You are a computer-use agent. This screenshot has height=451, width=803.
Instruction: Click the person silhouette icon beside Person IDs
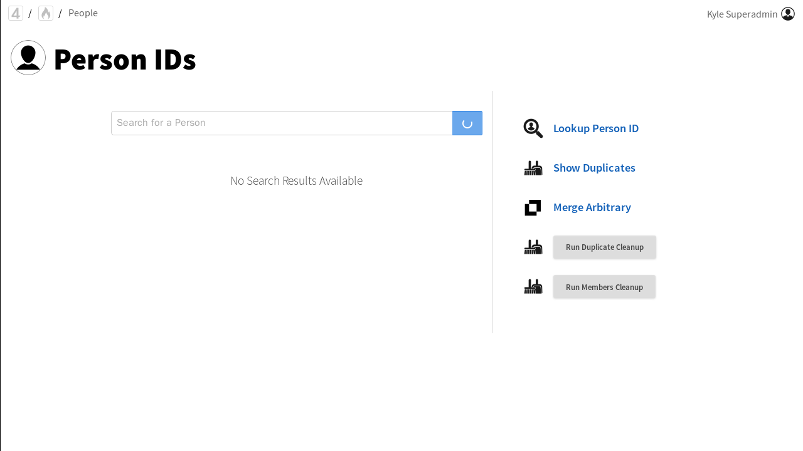[28, 58]
